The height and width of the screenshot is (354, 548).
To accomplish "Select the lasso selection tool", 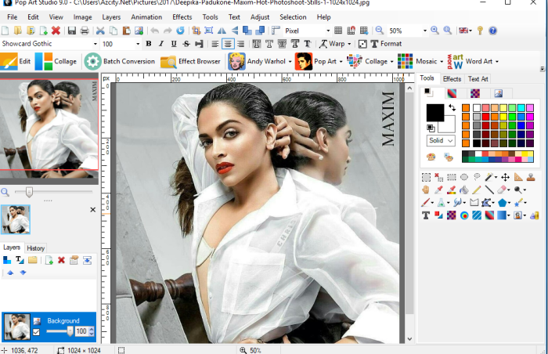I will point(477,177).
